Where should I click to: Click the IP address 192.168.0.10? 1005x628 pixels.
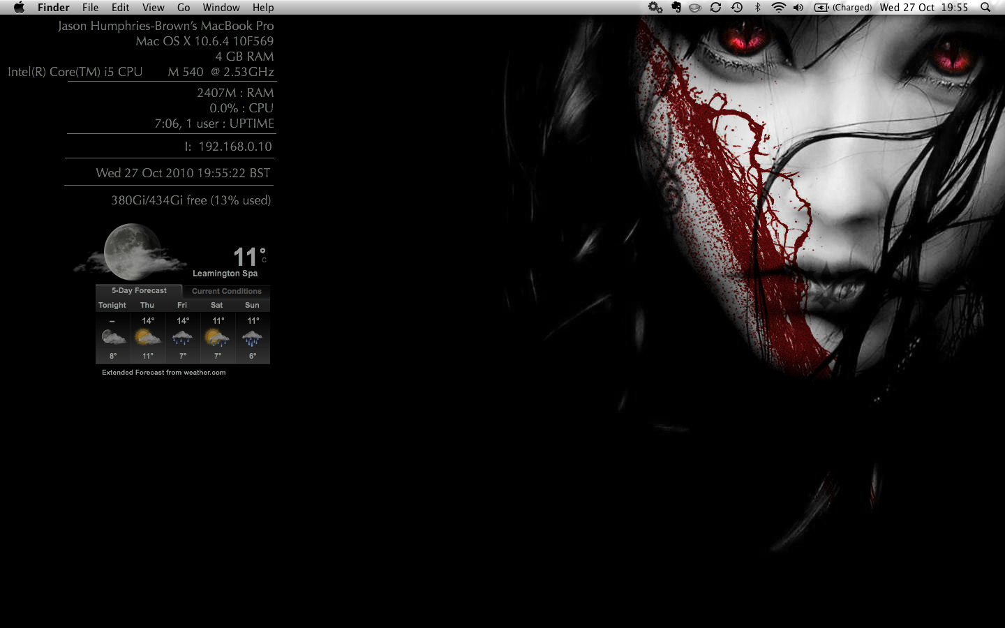[x=235, y=147]
